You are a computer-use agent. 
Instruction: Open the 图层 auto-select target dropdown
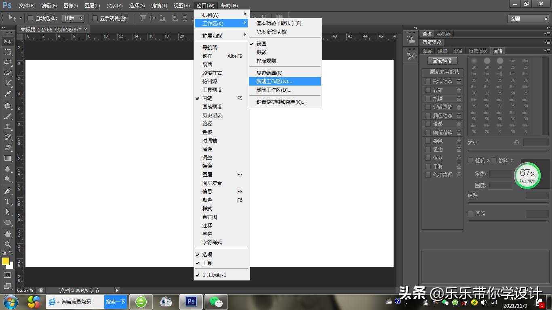73,18
